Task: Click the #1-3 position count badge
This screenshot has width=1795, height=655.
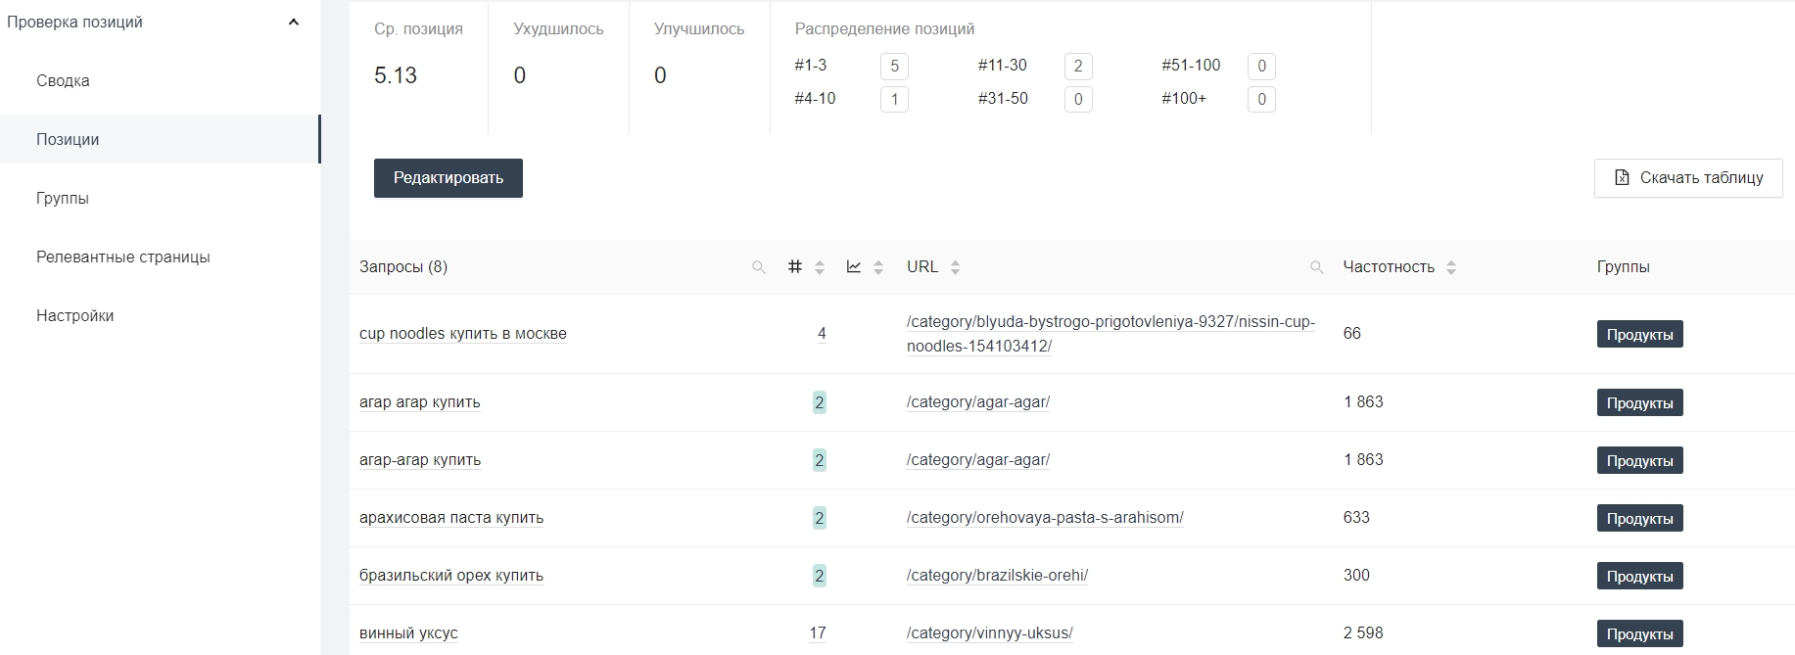Action: pos(894,67)
